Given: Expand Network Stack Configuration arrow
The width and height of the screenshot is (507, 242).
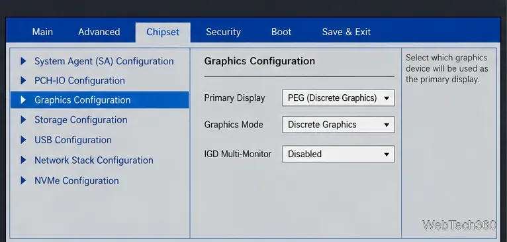Looking at the screenshot, I should pyautogui.click(x=23, y=160).
